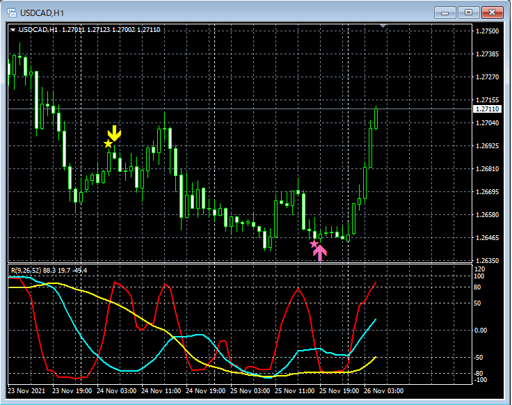Expand the chart title dropdown triangle
Image resolution: width=512 pixels, height=405 pixels.
(x=13, y=30)
